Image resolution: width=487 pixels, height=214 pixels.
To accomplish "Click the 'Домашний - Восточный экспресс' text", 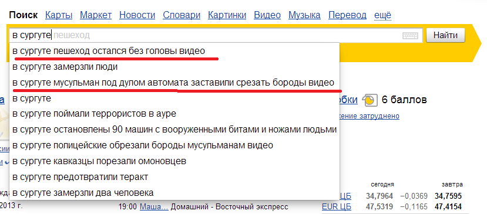I will click(x=230, y=206).
